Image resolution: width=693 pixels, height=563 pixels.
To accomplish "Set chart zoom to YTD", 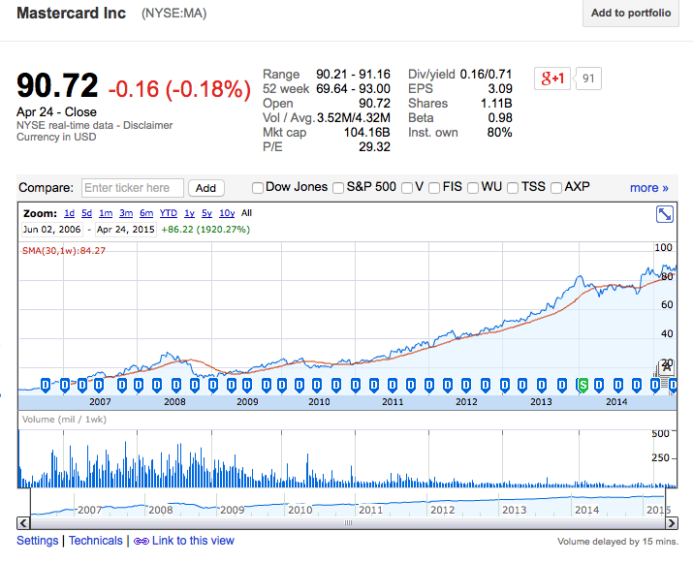I will (169, 213).
